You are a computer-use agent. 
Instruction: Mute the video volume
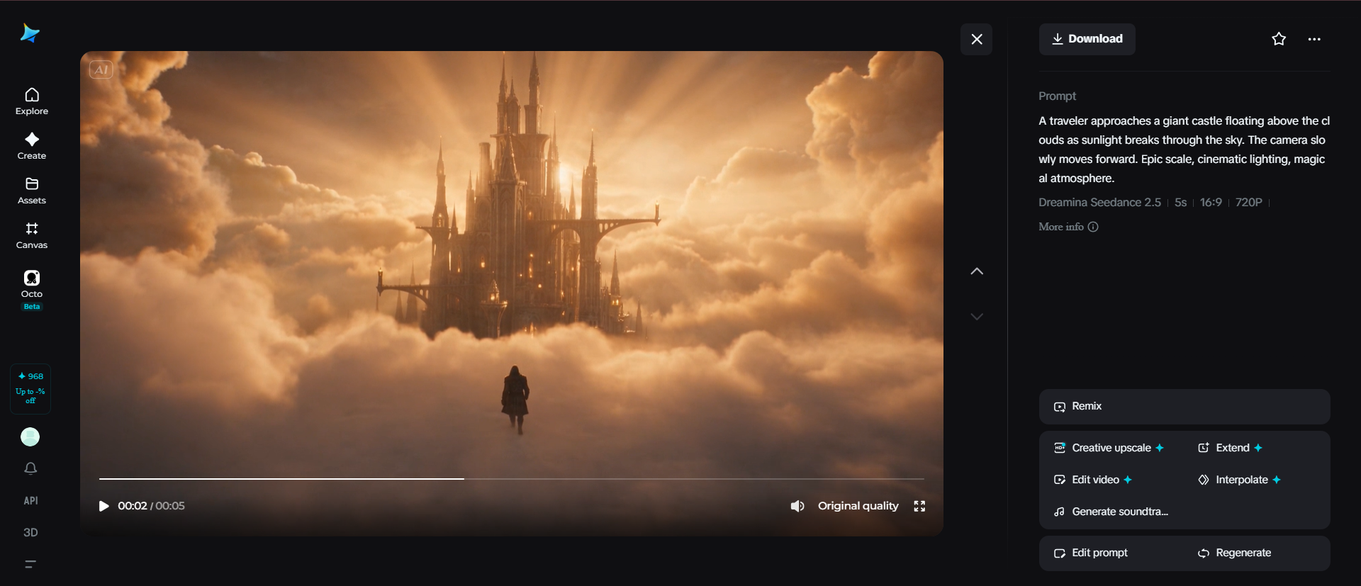click(797, 506)
